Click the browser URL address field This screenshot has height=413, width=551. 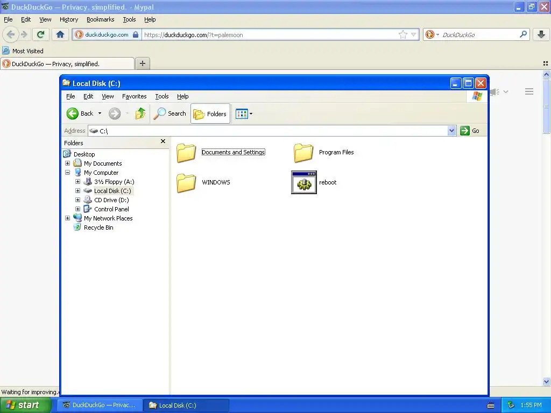tap(269, 34)
